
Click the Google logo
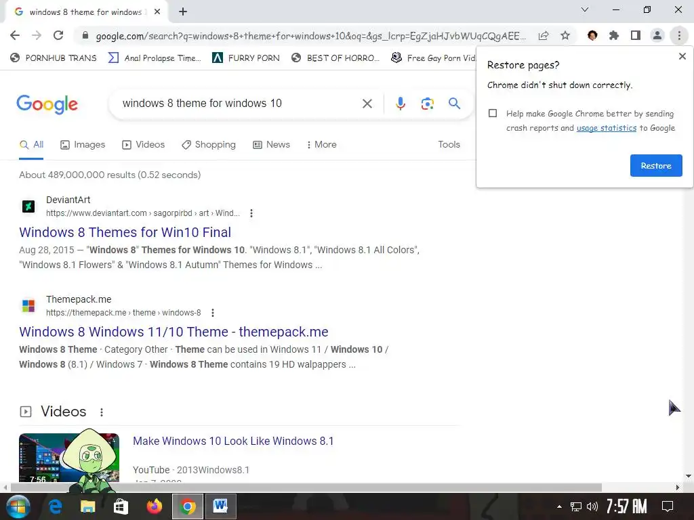click(x=47, y=104)
